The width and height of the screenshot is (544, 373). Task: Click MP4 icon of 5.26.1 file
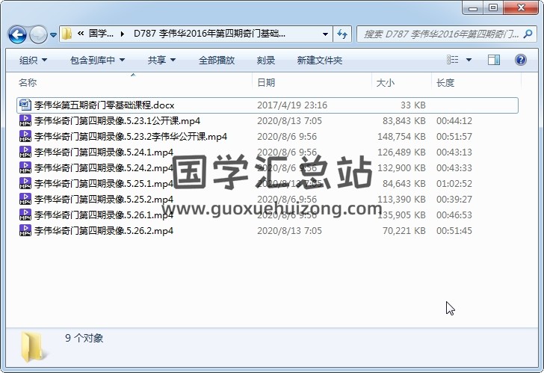(25, 215)
